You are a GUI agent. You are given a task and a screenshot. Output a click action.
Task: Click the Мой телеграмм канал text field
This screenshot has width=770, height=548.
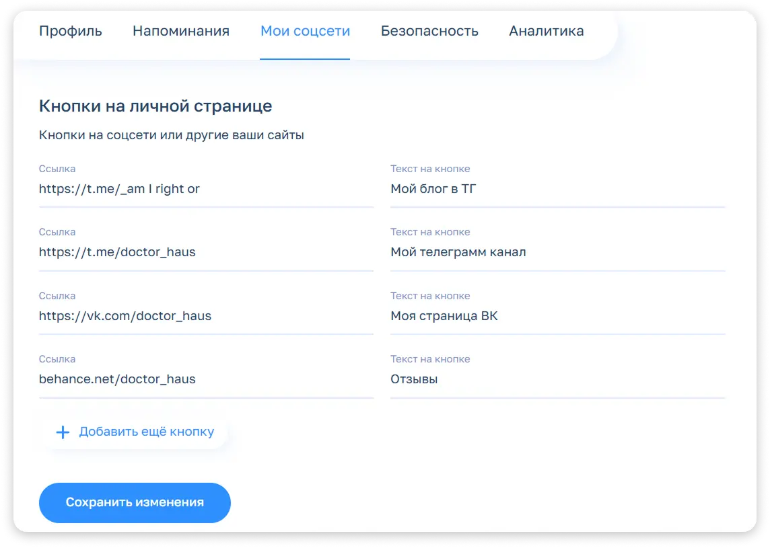[x=557, y=252]
